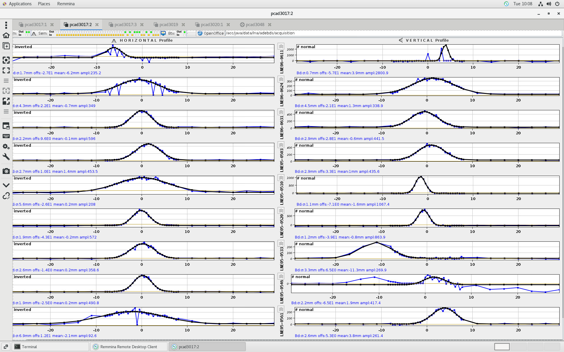Image resolution: width=564 pixels, height=352 pixels.
Task: Click the wrench tools icon
Action: click(x=6, y=157)
